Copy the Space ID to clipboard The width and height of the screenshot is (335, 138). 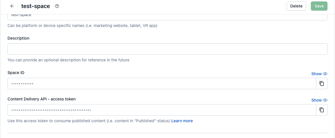pos(322,83)
